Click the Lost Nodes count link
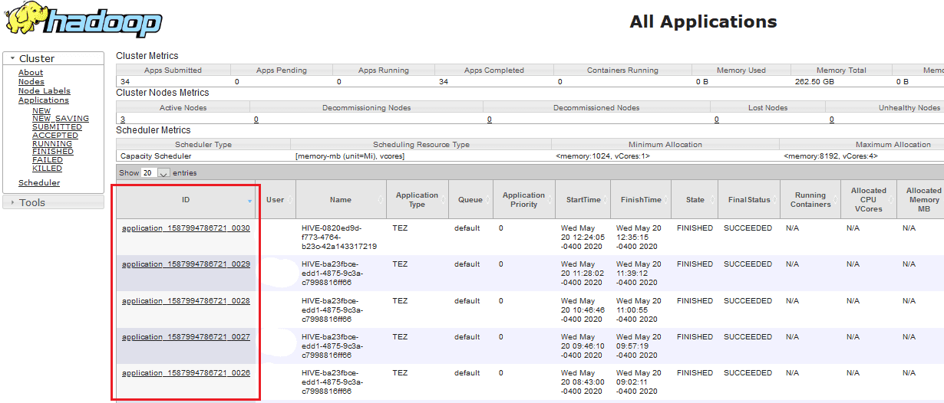 coord(716,120)
